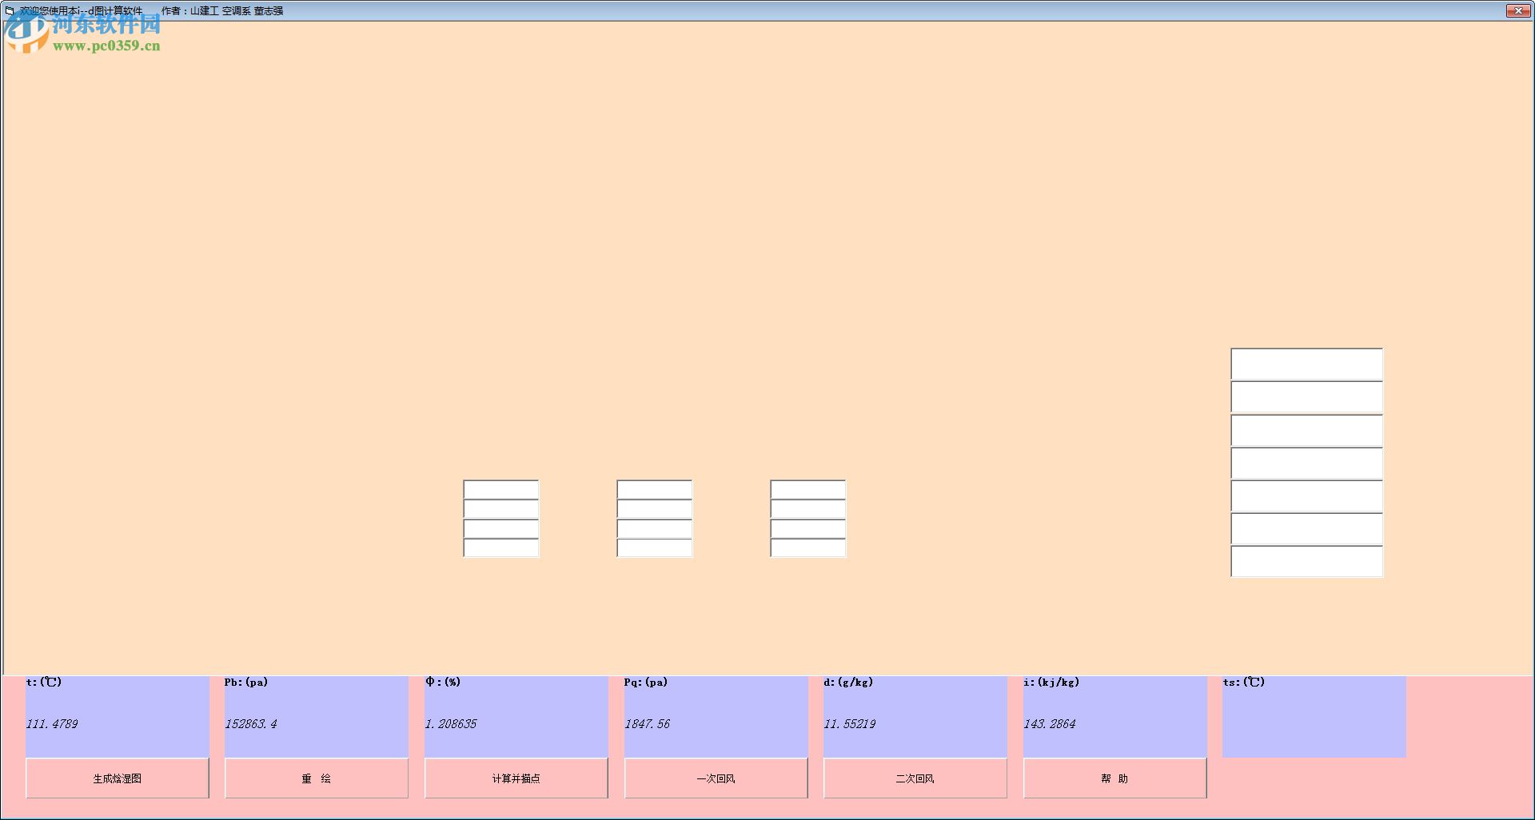The image size is (1535, 820).
Task: Click the second box in the seven-box stack
Action: pos(1307,397)
